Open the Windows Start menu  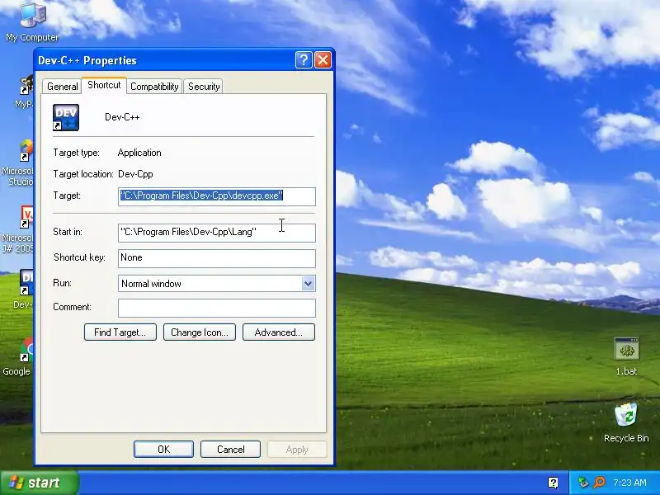point(40,483)
